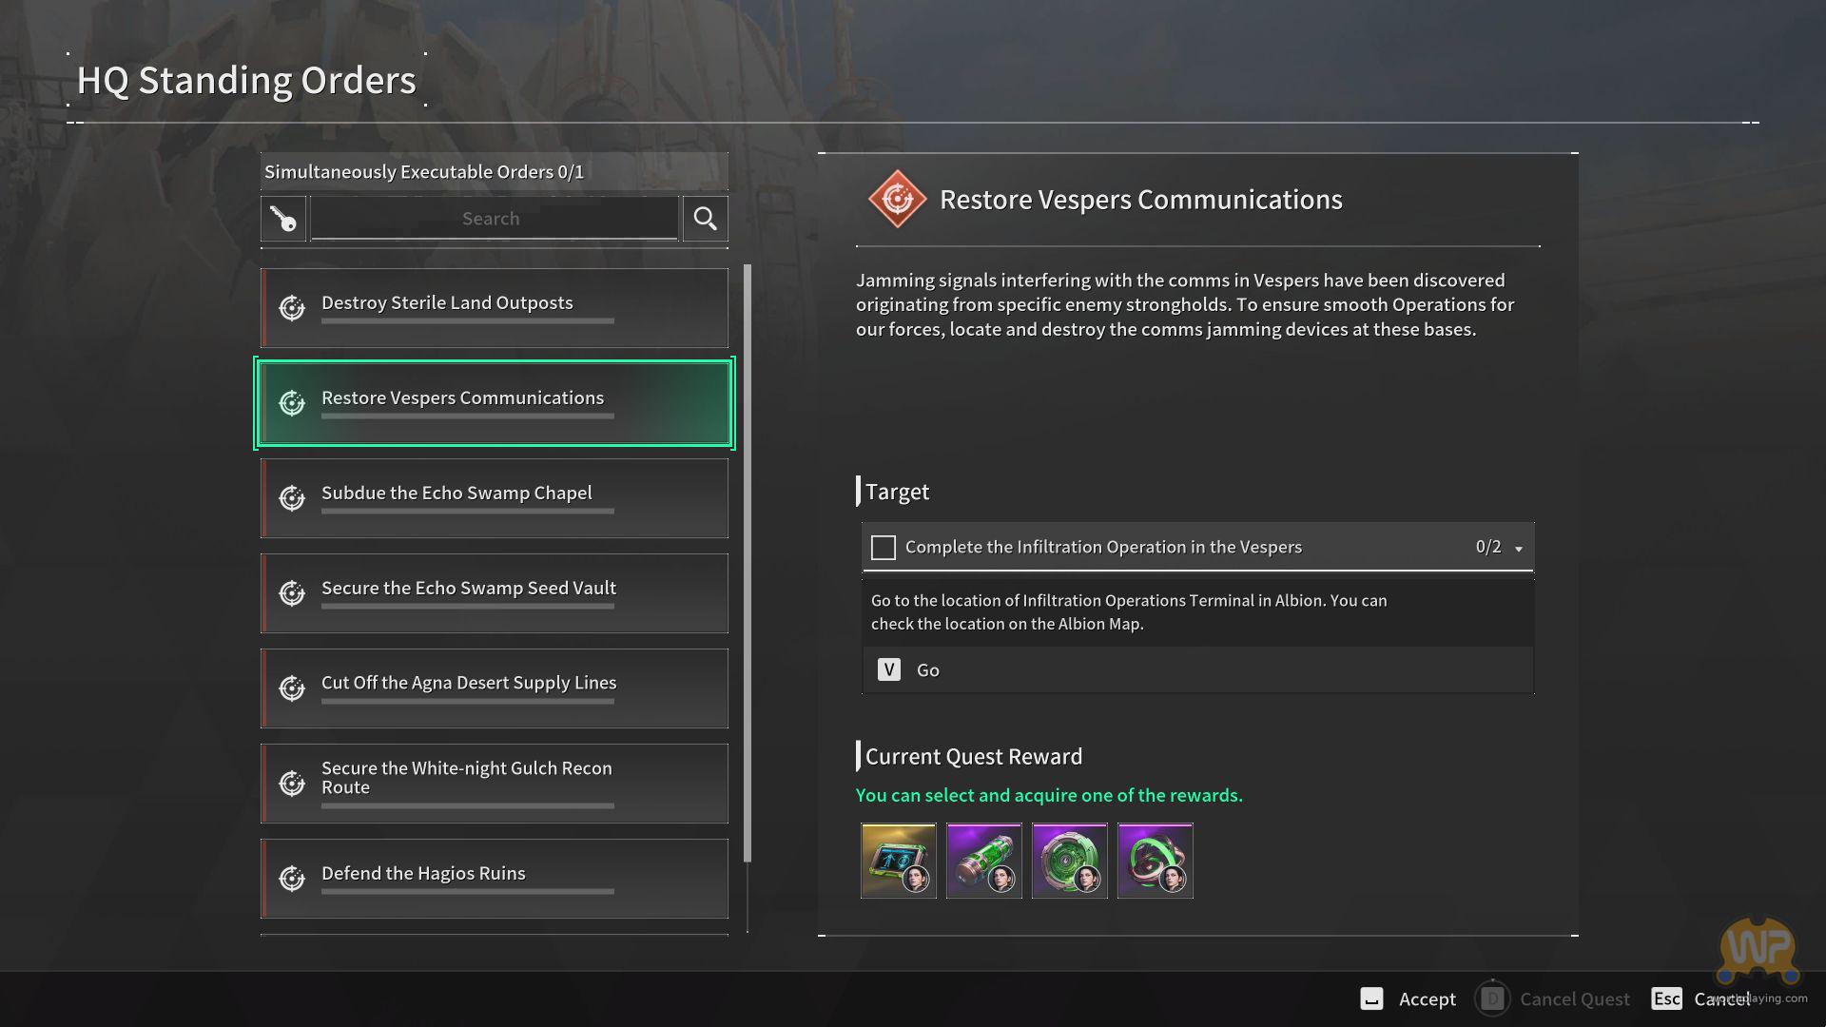Click the orders list scrollbar
Screen dimensions: 1826x1027
click(x=748, y=563)
